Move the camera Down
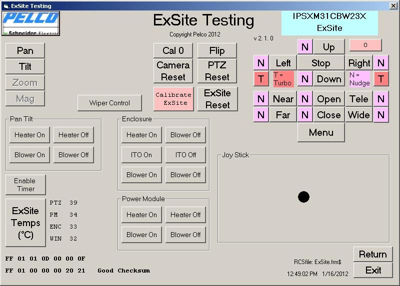The image size is (400, 286). (329, 79)
